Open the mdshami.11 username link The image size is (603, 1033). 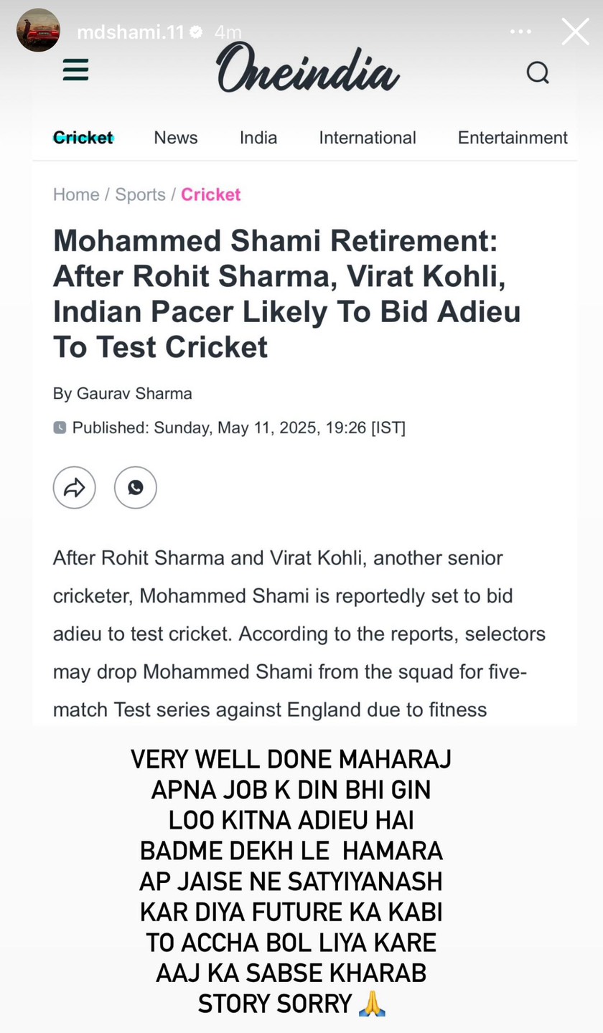tap(130, 32)
